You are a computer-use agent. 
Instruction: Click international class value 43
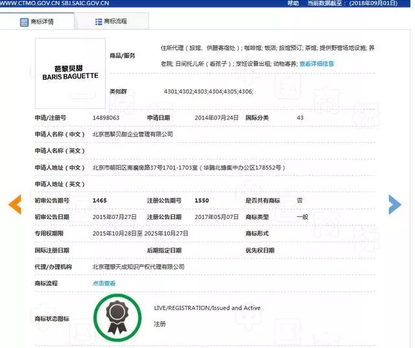point(300,118)
